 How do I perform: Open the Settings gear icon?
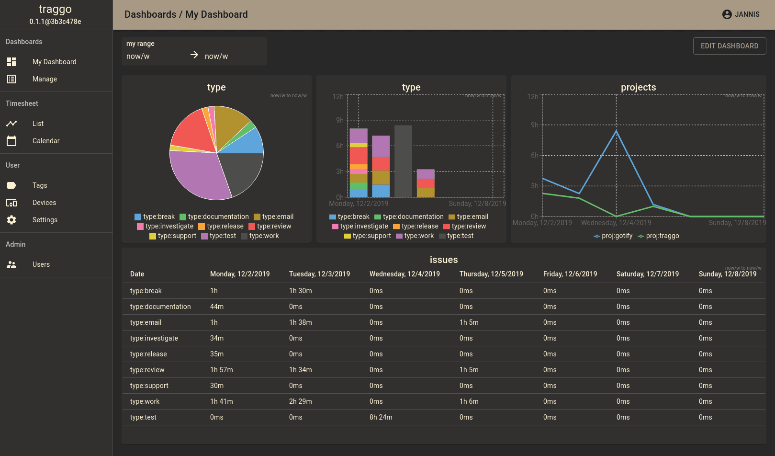click(x=11, y=219)
